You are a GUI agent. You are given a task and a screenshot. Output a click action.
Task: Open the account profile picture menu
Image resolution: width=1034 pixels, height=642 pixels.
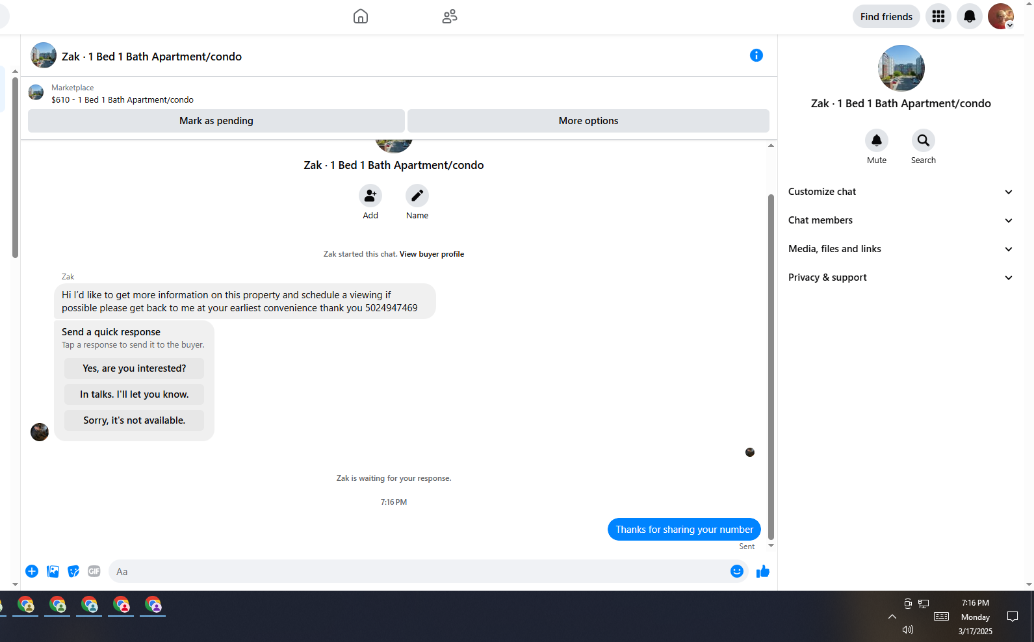pyautogui.click(x=1001, y=16)
